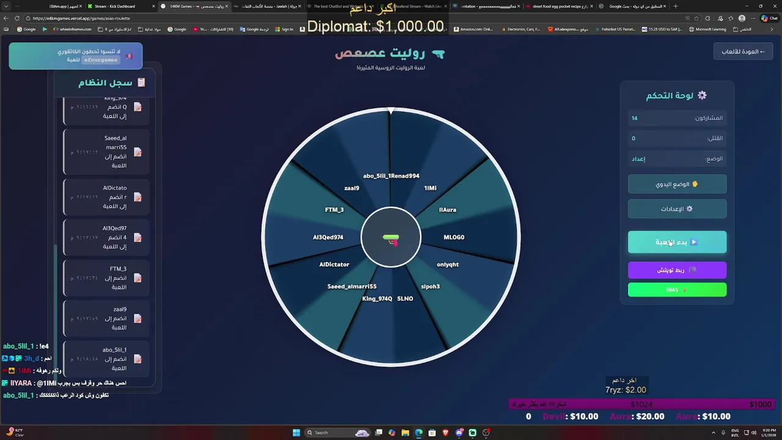The width and height of the screenshot is (782, 440).
Task: Open a new browser tab
Action: click(675, 6)
